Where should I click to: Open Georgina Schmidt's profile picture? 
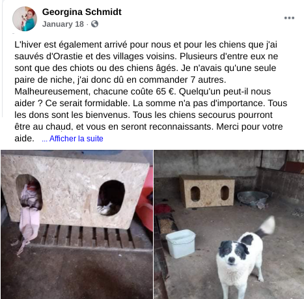point(25,19)
